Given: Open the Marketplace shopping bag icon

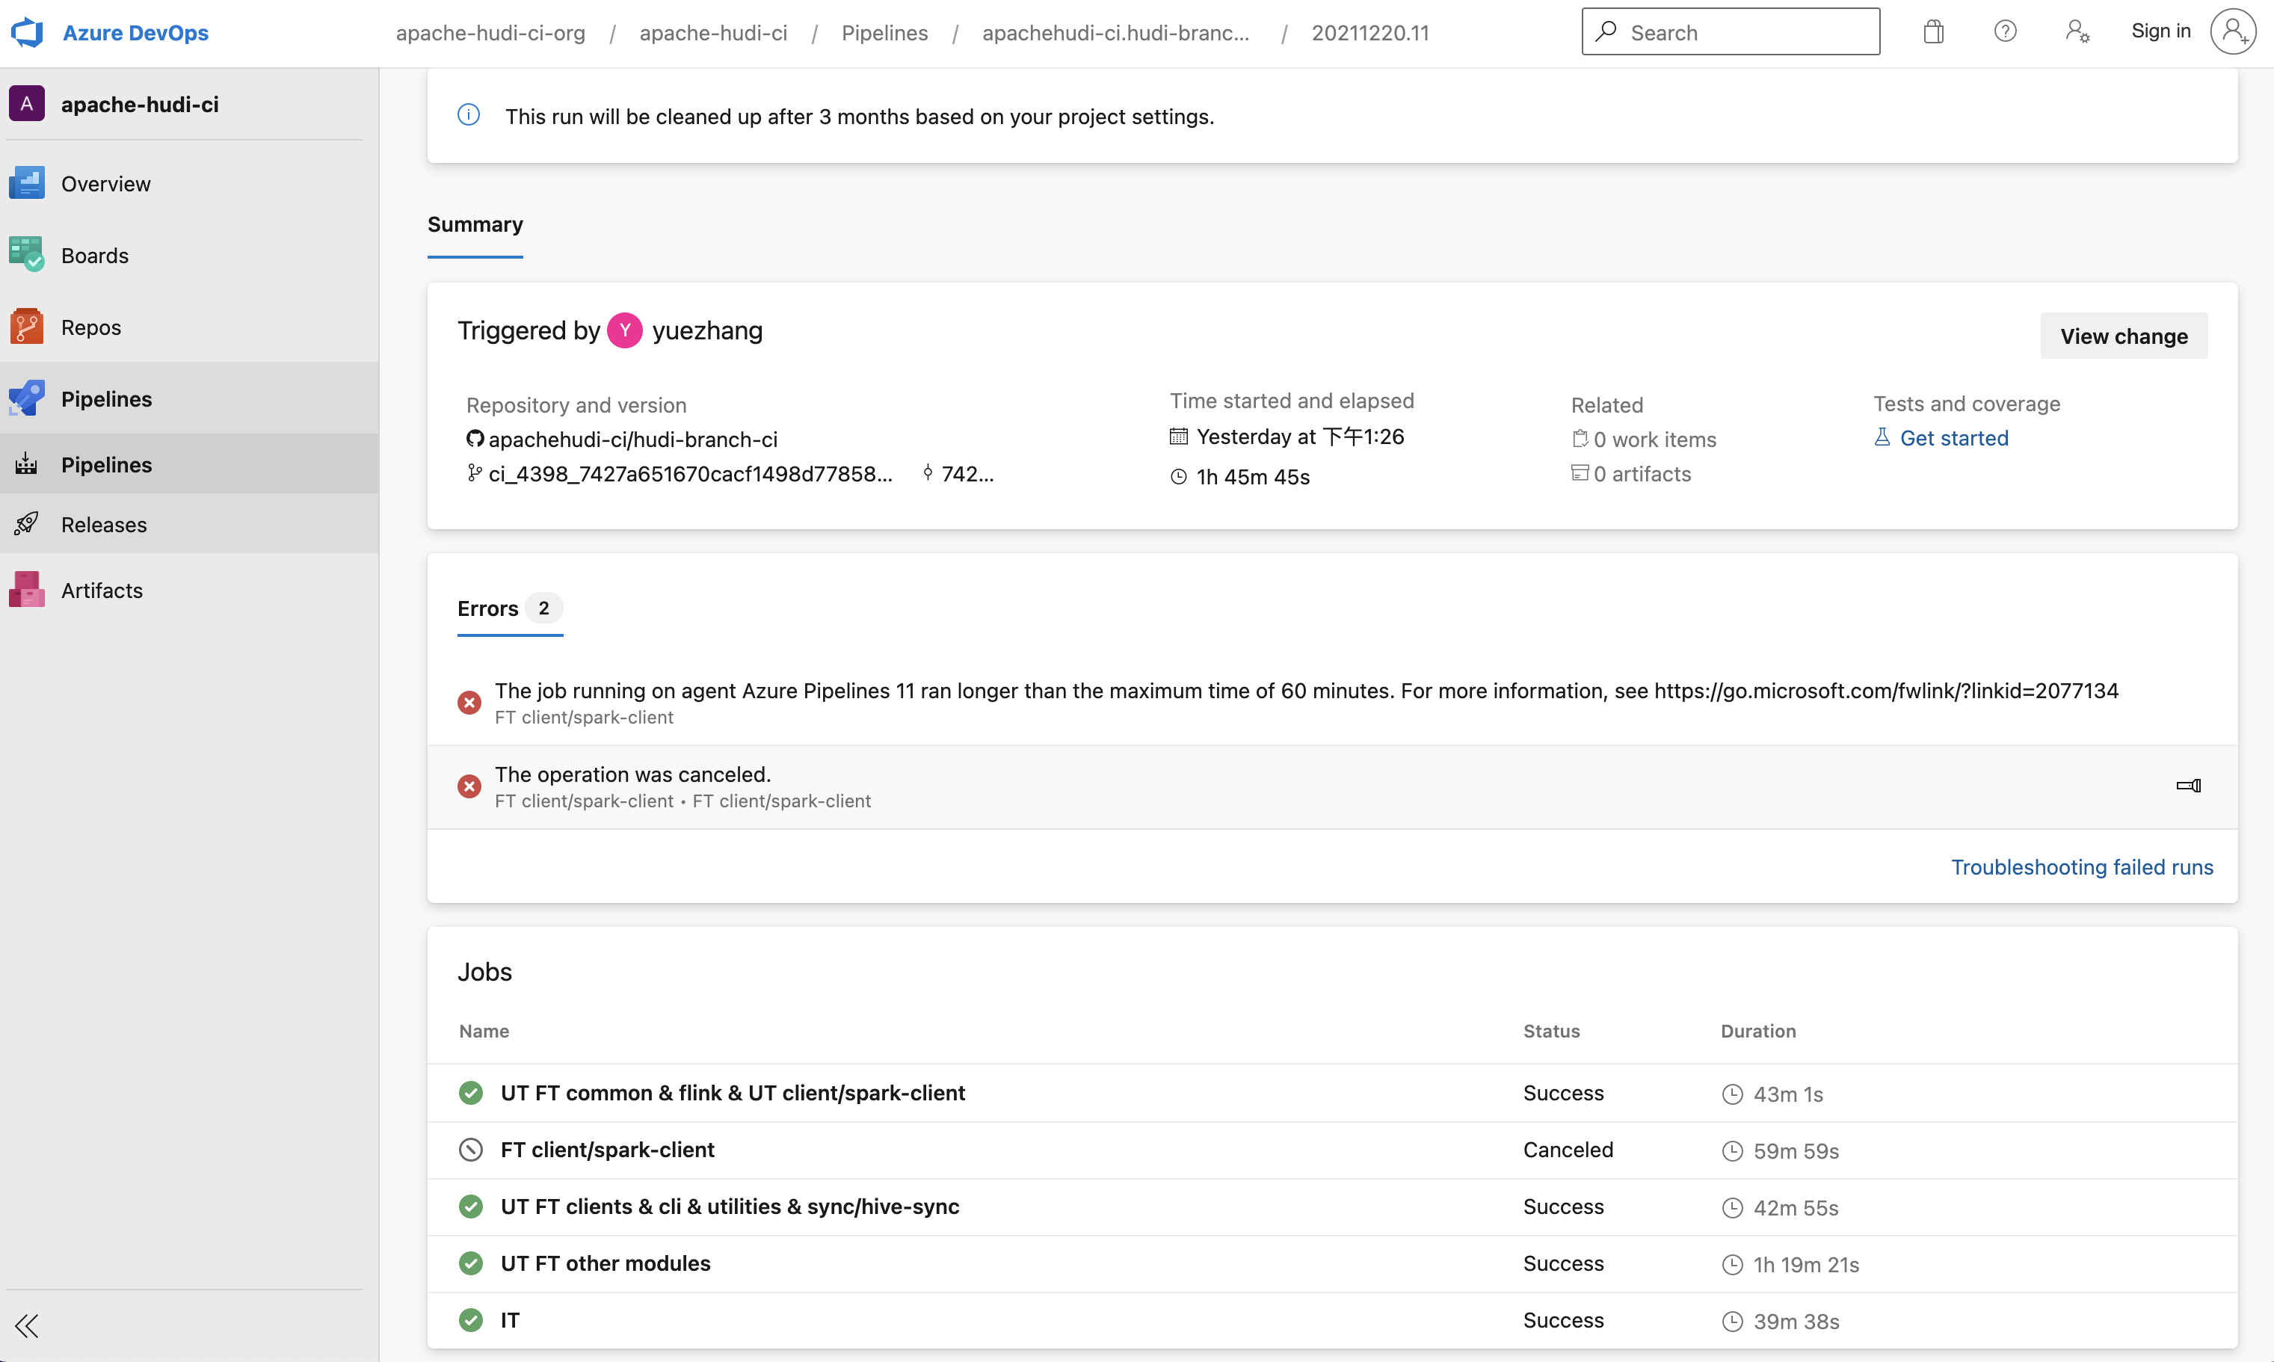Looking at the screenshot, I should click(1932, 32).
